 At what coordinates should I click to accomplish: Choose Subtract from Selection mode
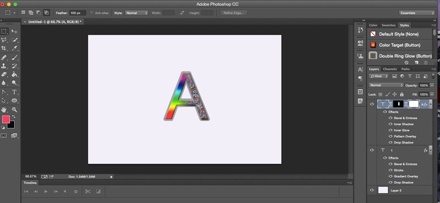pos(38,13)
